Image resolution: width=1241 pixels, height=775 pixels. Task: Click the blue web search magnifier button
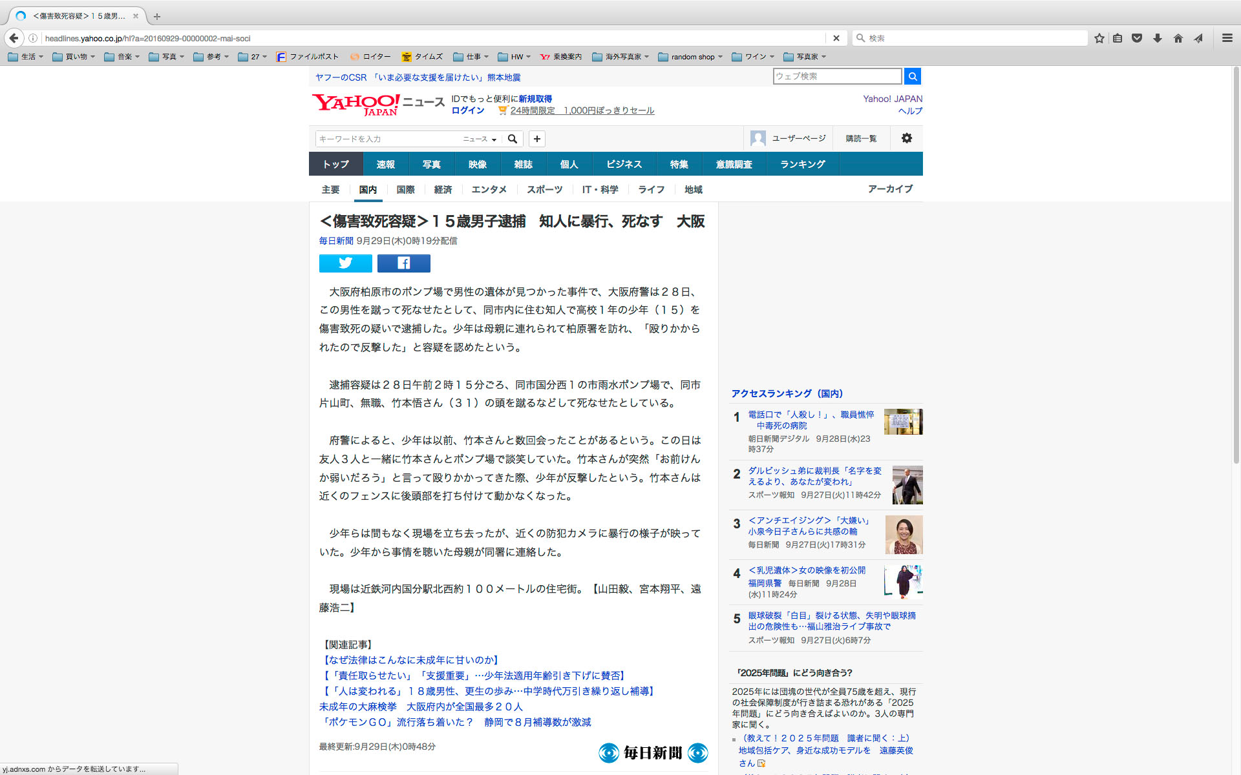point(912,76)
